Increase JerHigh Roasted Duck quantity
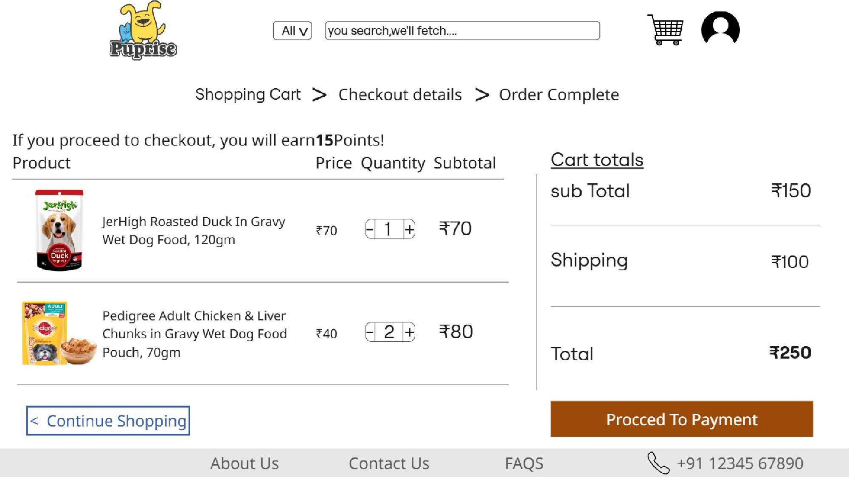The image size is (849, 477). click(x=409, y=230)
